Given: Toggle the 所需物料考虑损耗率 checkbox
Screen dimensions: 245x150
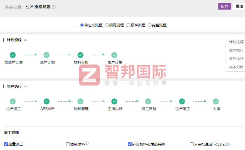Looking at the screenshot, I should pos(130,144).
